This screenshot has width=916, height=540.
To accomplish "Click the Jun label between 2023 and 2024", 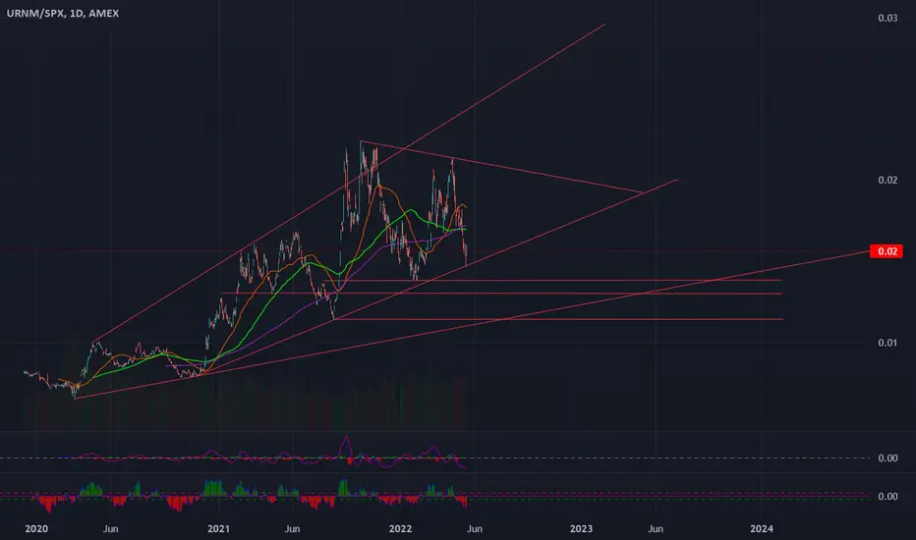I will click(x=656, y=528).
